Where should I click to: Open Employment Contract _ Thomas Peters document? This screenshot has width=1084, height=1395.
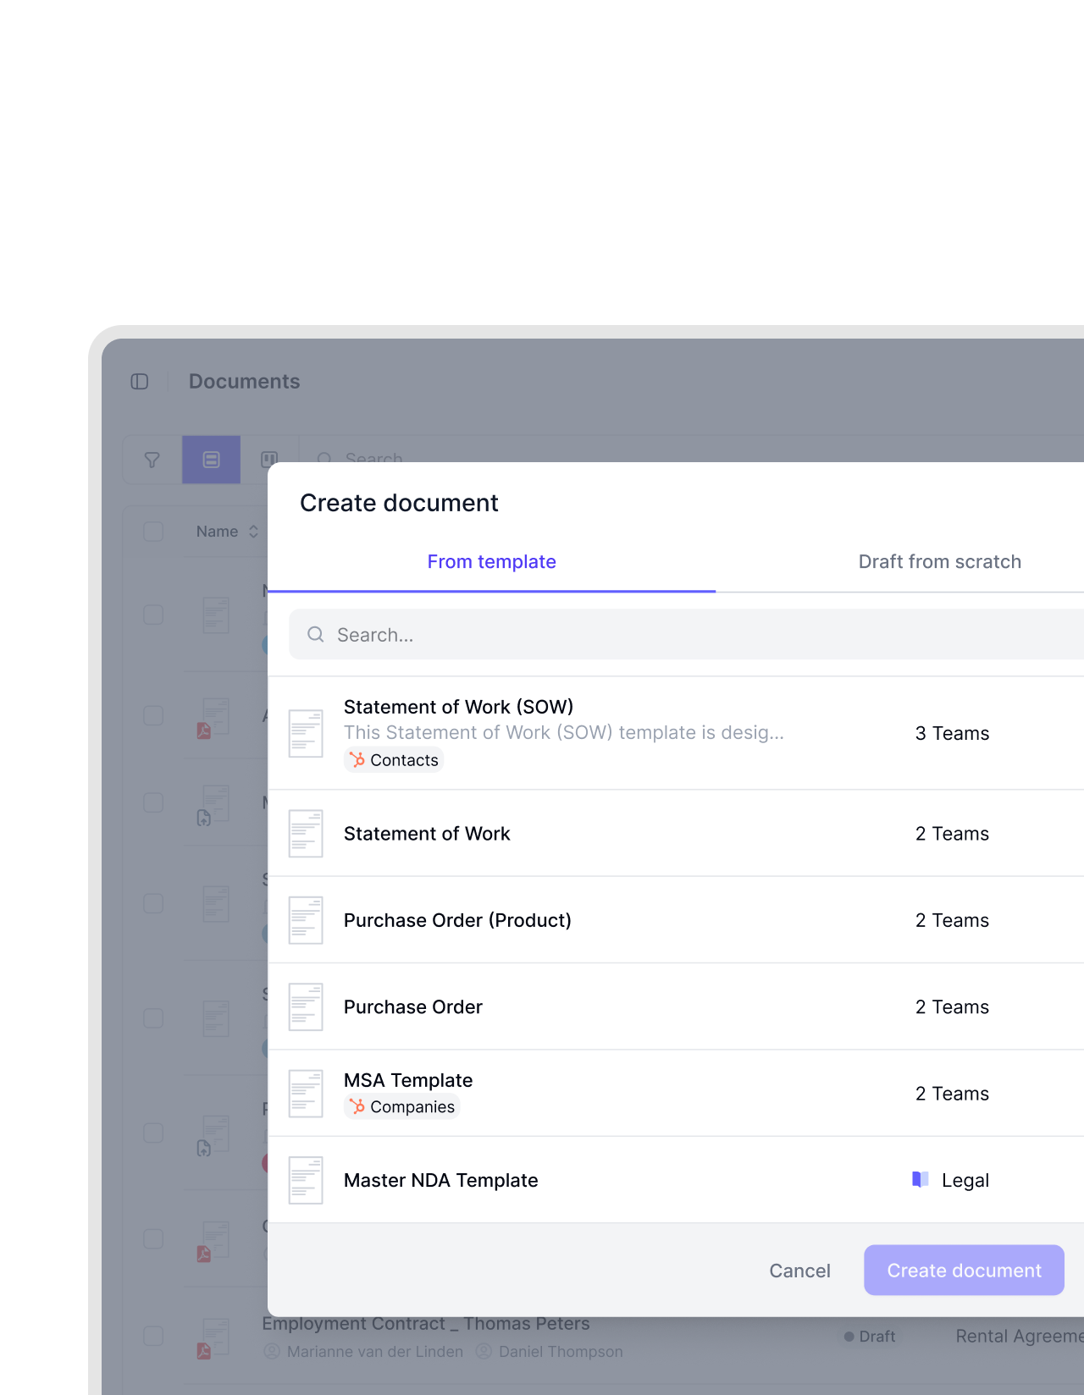click(x=426, y=1324)
